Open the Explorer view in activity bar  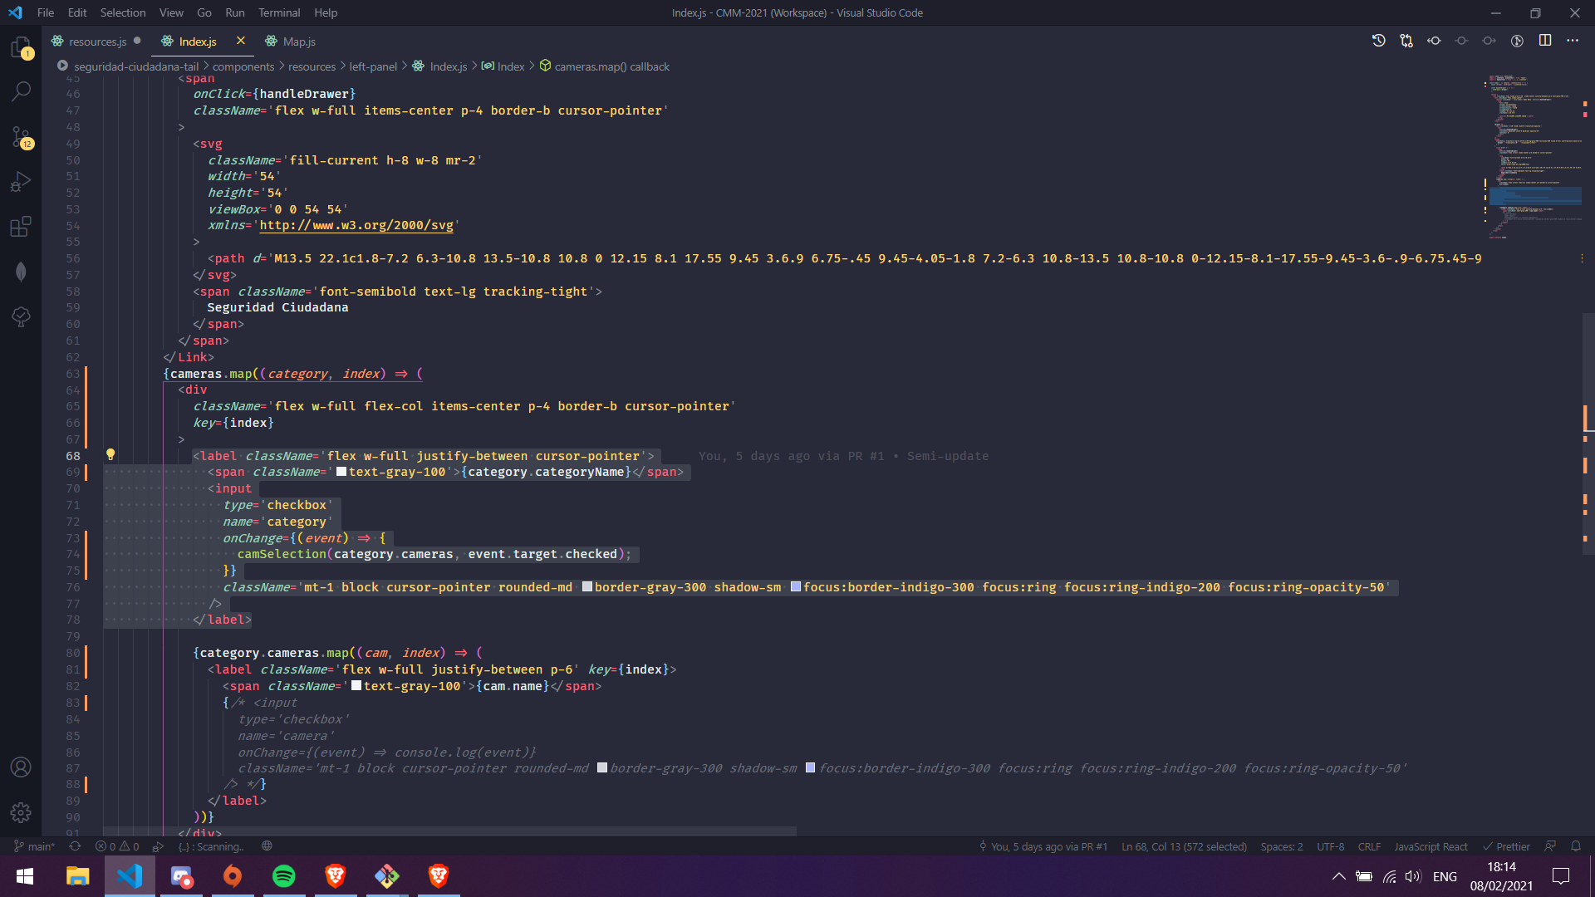click(x=21, y=47)
